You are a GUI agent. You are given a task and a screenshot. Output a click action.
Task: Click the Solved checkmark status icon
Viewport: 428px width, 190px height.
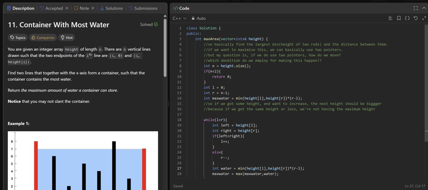(x=156, y=25)
